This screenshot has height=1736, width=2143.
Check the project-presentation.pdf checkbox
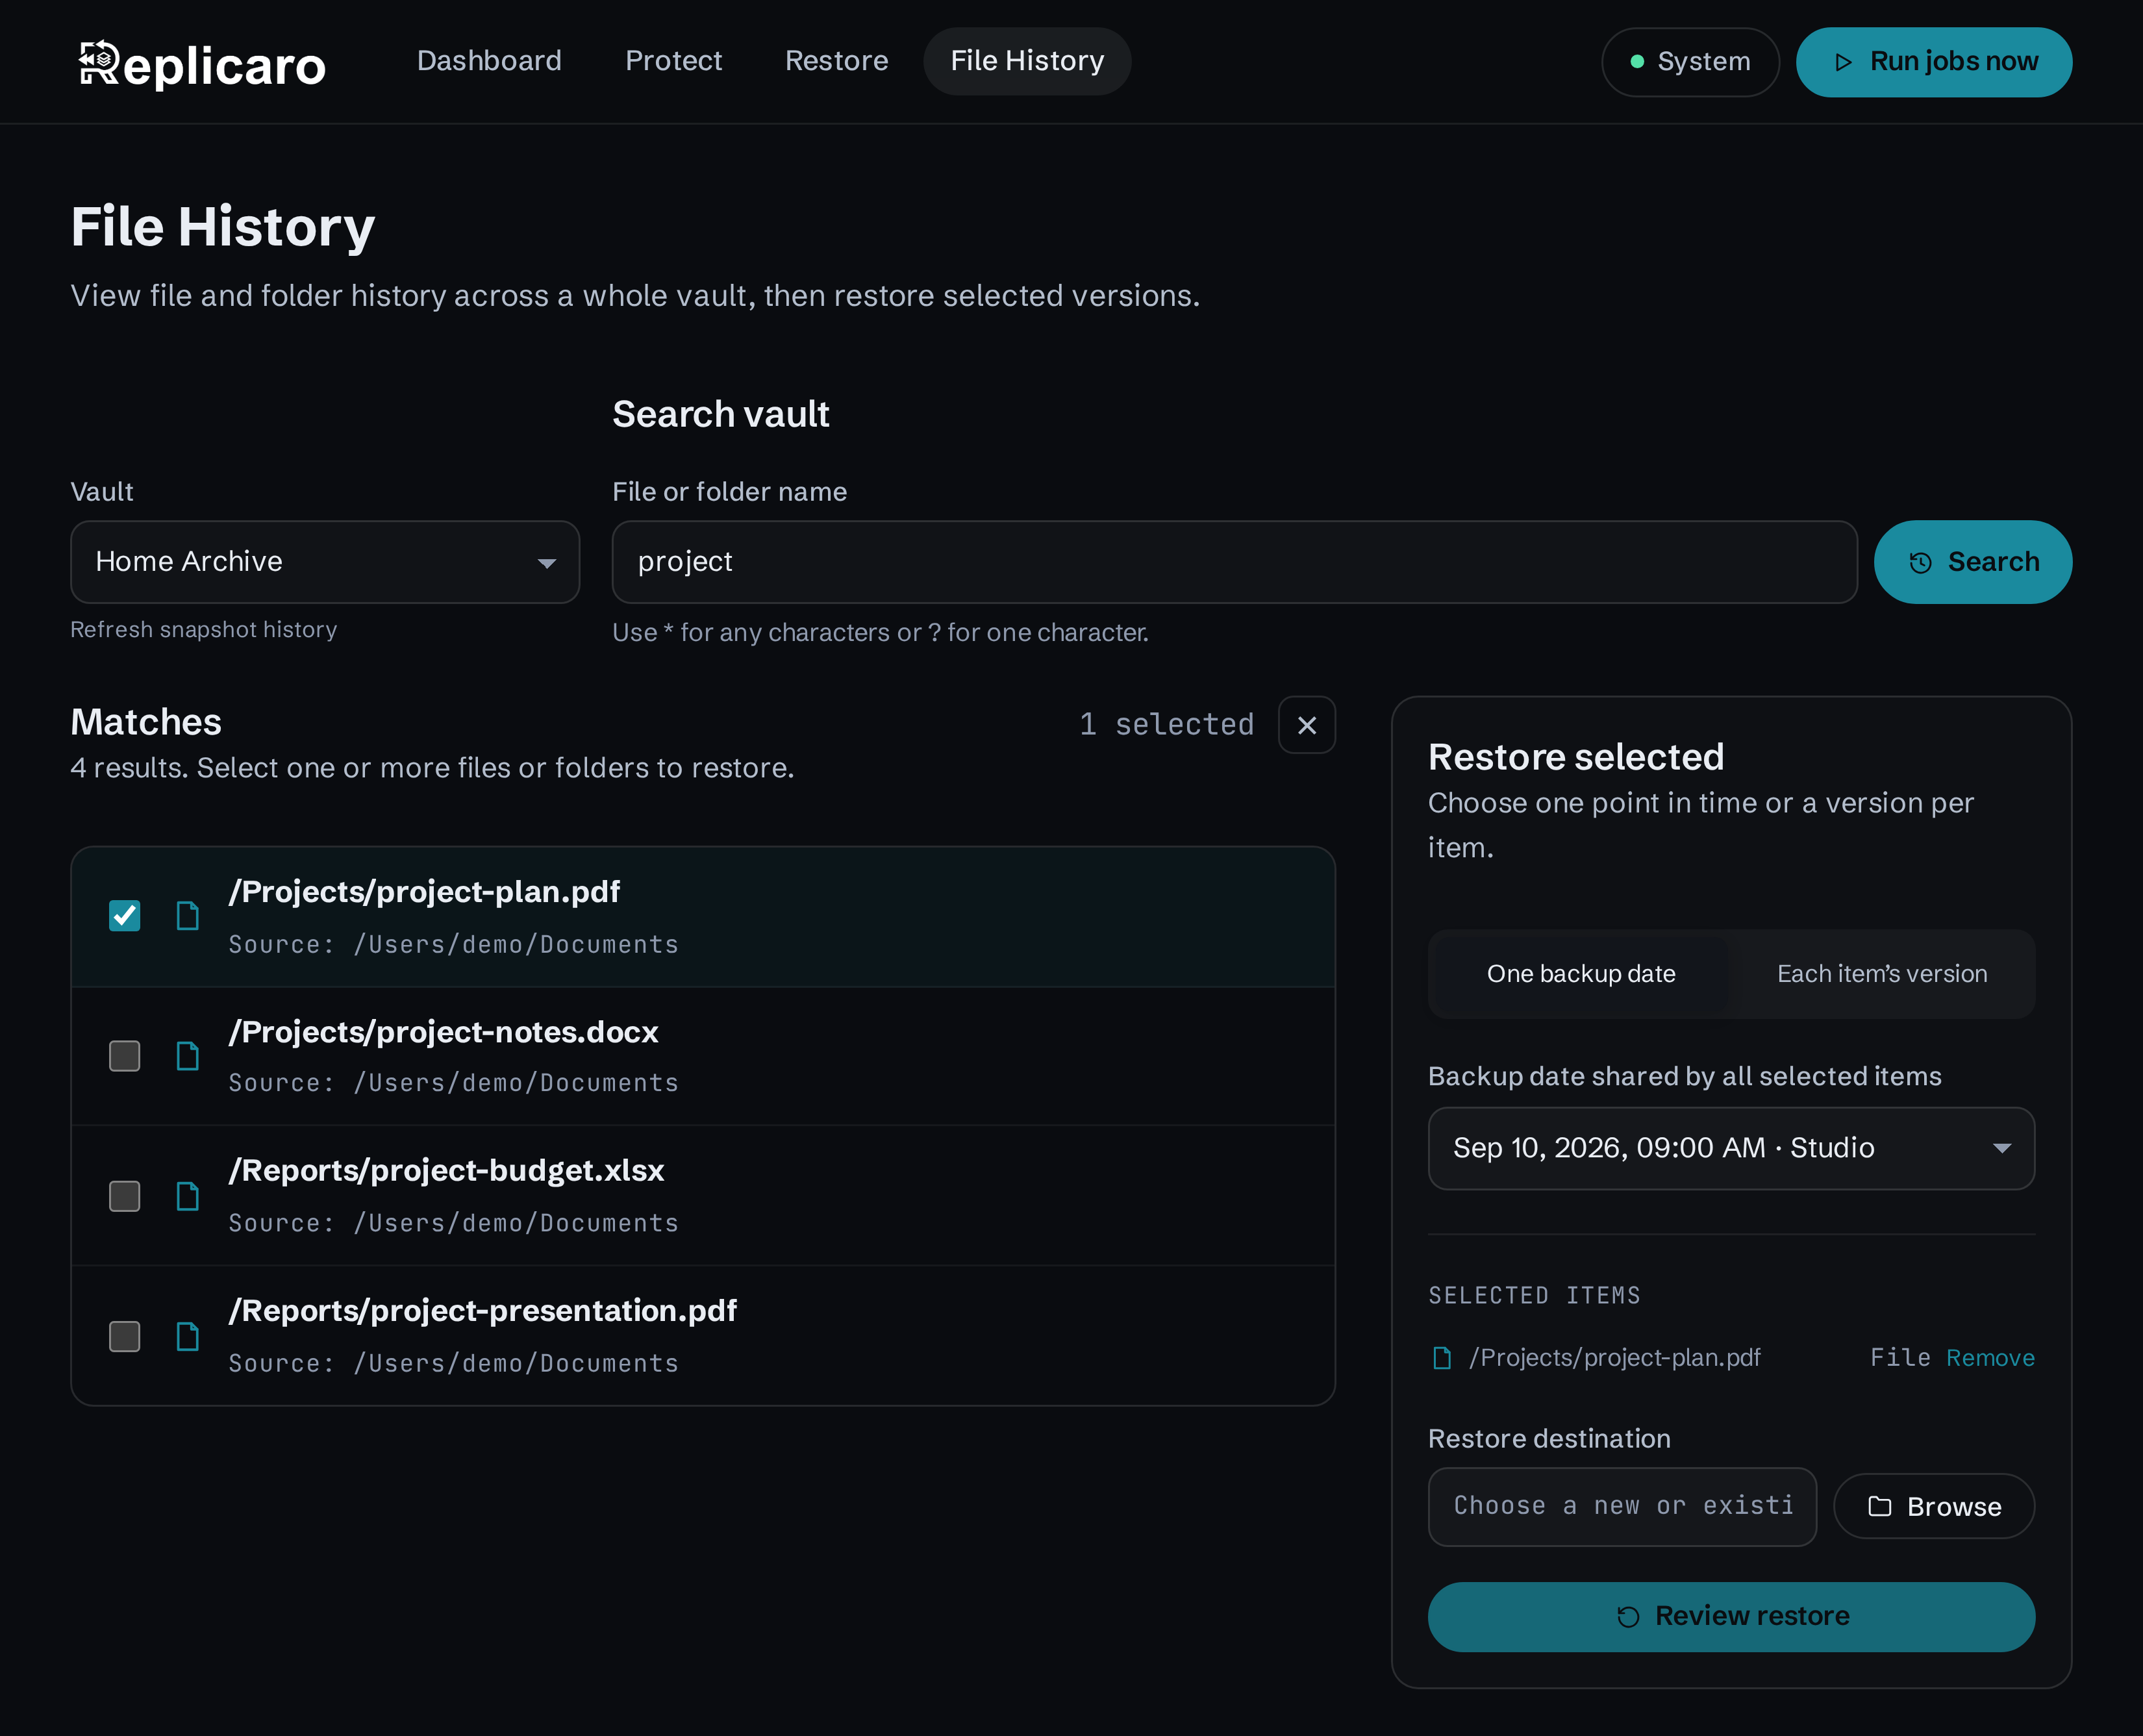coord(124,1336)
